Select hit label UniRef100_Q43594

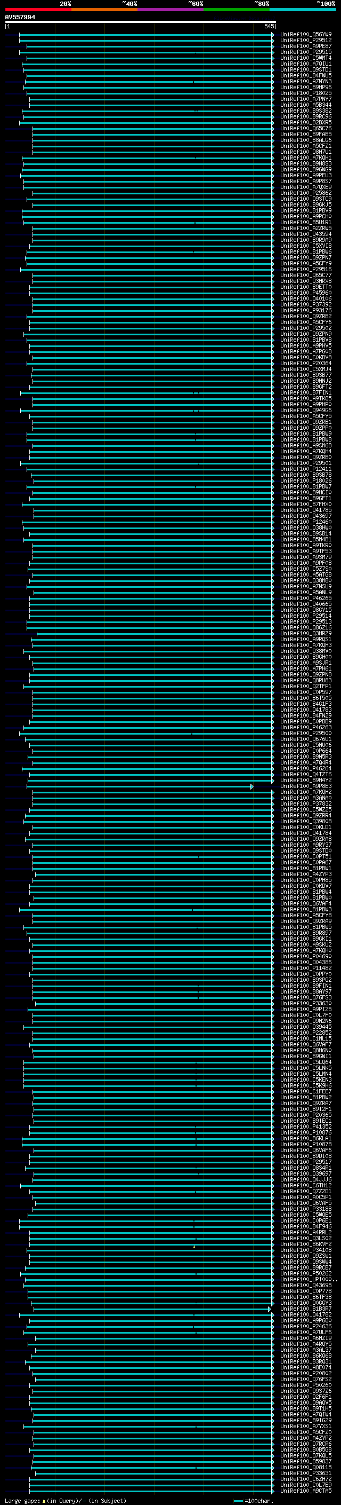[x=306, y=234]
